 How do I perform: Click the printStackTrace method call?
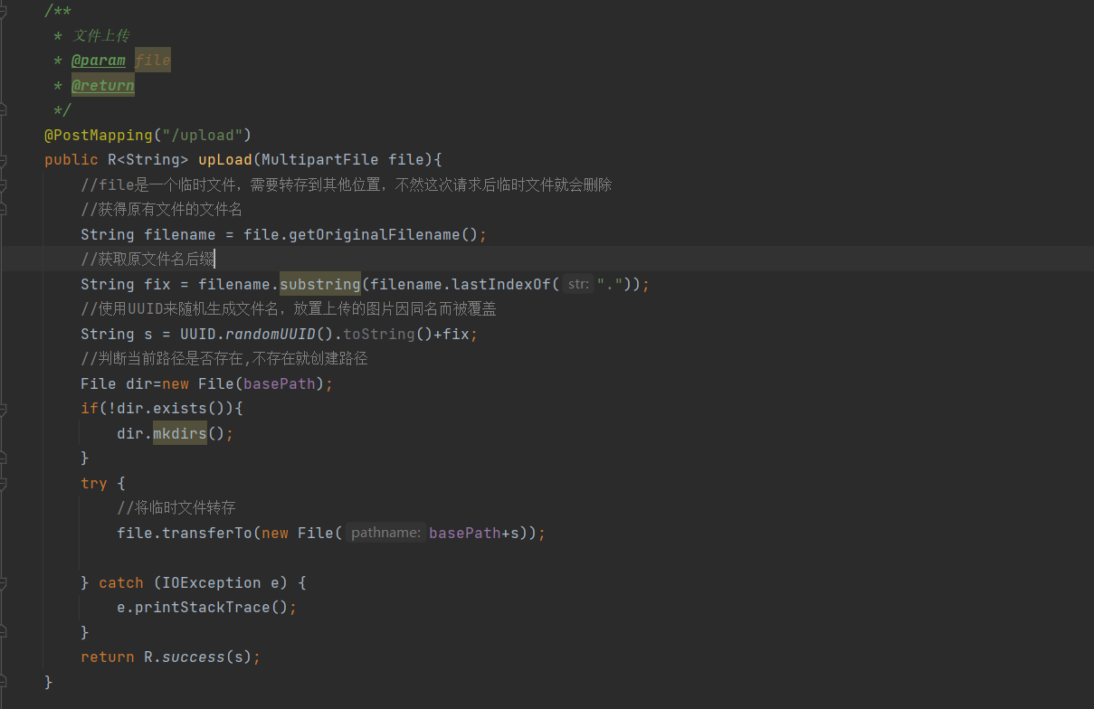[203, 608]
